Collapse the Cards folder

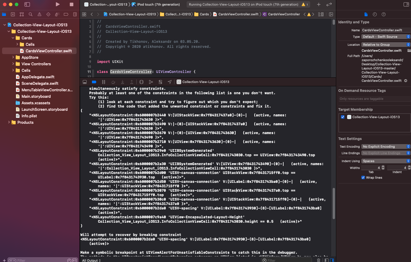click(x=13, y=38)
